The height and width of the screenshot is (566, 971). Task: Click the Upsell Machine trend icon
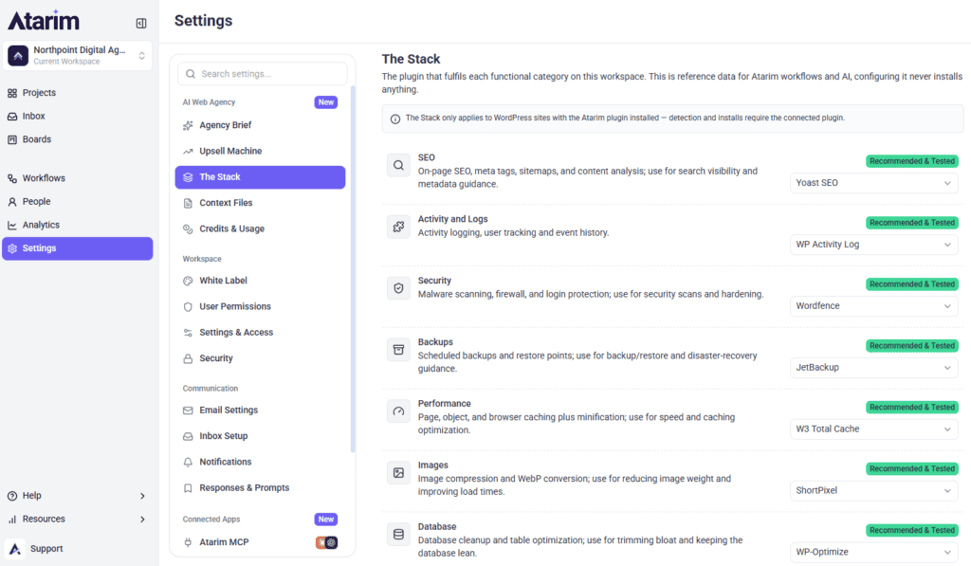(188, 151)
